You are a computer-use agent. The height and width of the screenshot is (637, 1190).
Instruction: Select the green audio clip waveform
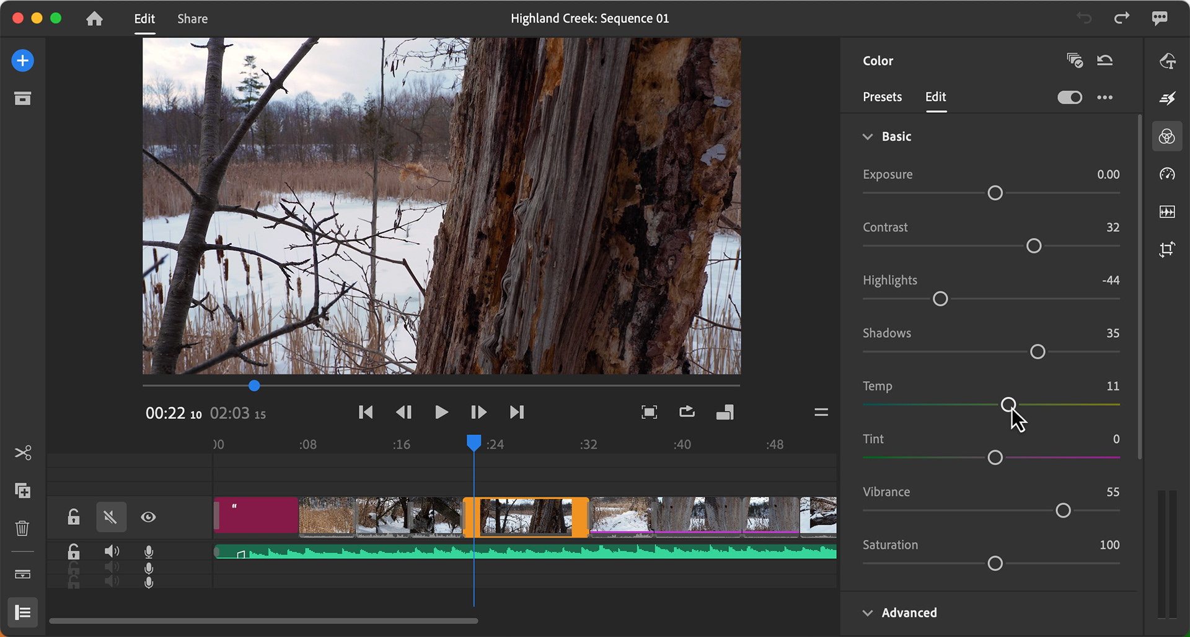point(525,551)
